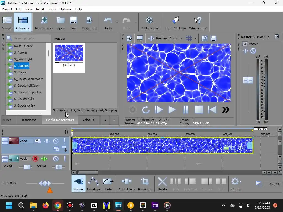
Task: Open the Tools menu
Action: [x=52, y=9]
